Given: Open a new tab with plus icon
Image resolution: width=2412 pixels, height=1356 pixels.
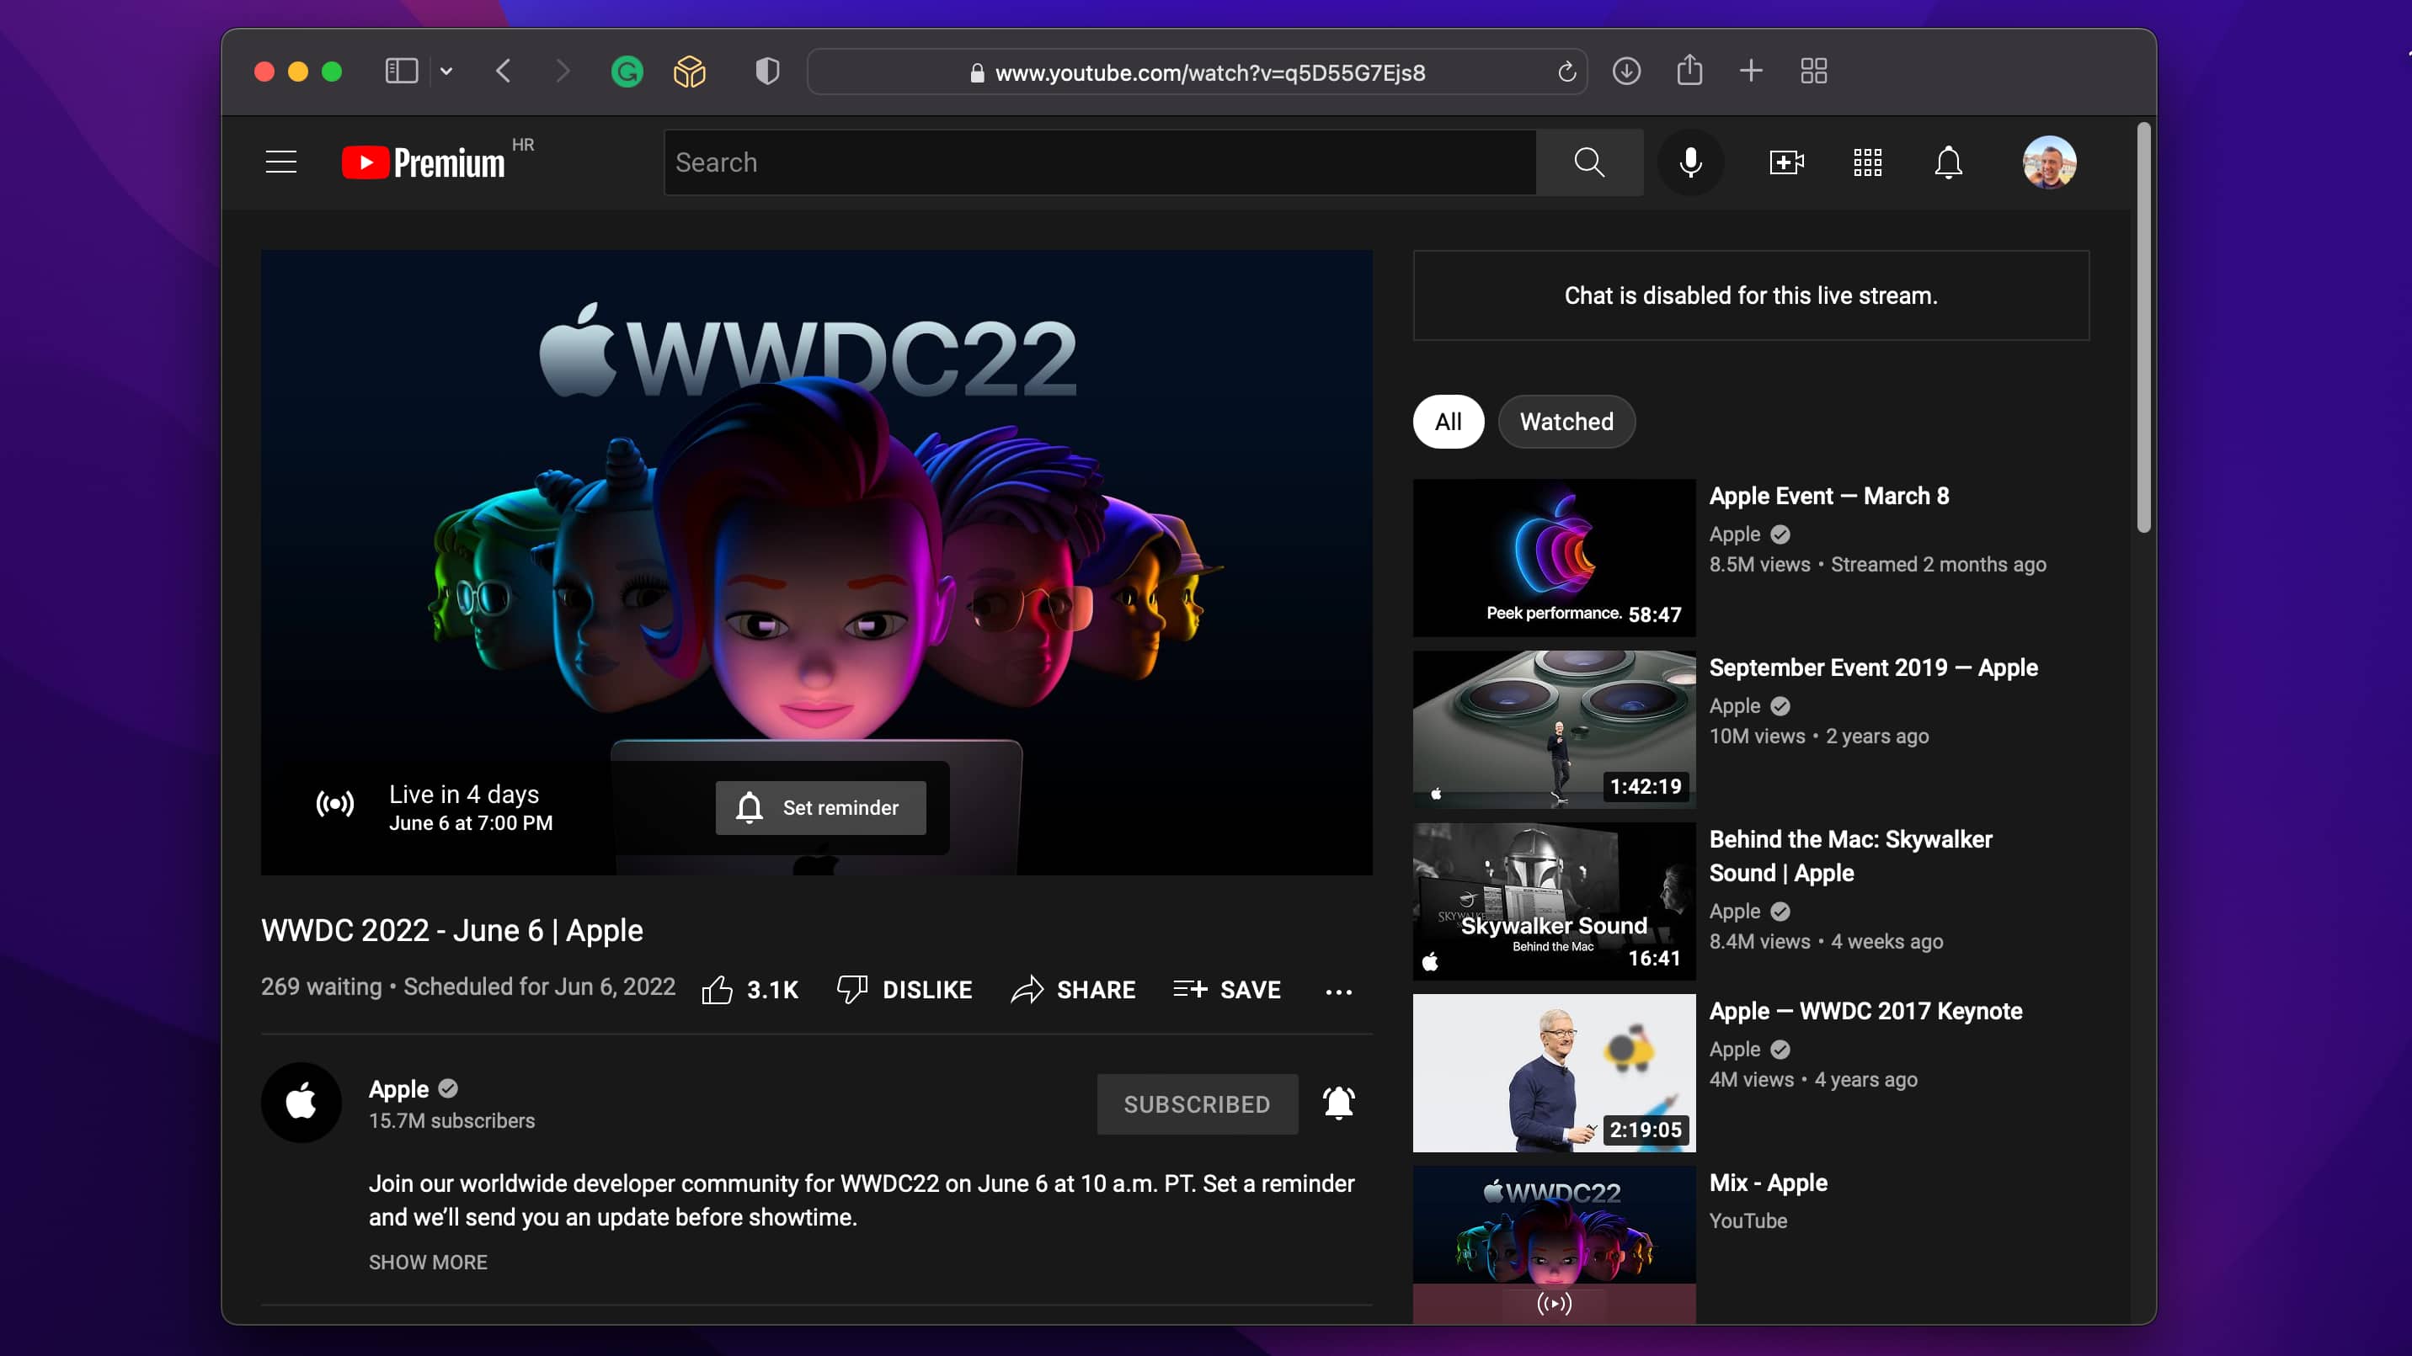Looking at the screenshot, I should [1751, 71].
